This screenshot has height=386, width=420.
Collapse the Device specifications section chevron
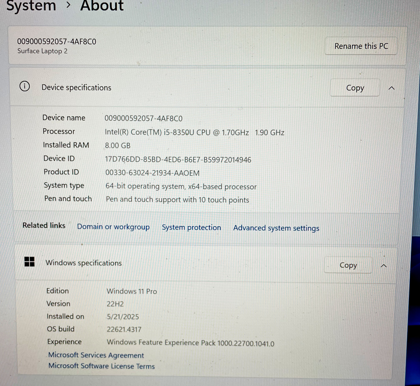[x=391, y=88]
